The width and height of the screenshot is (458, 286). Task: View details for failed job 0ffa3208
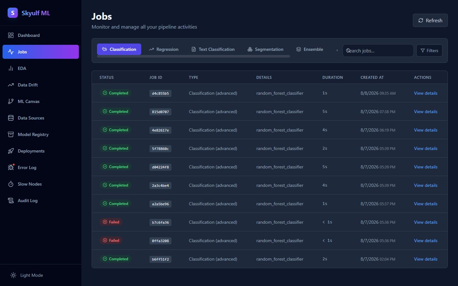[x=426, y=241]
